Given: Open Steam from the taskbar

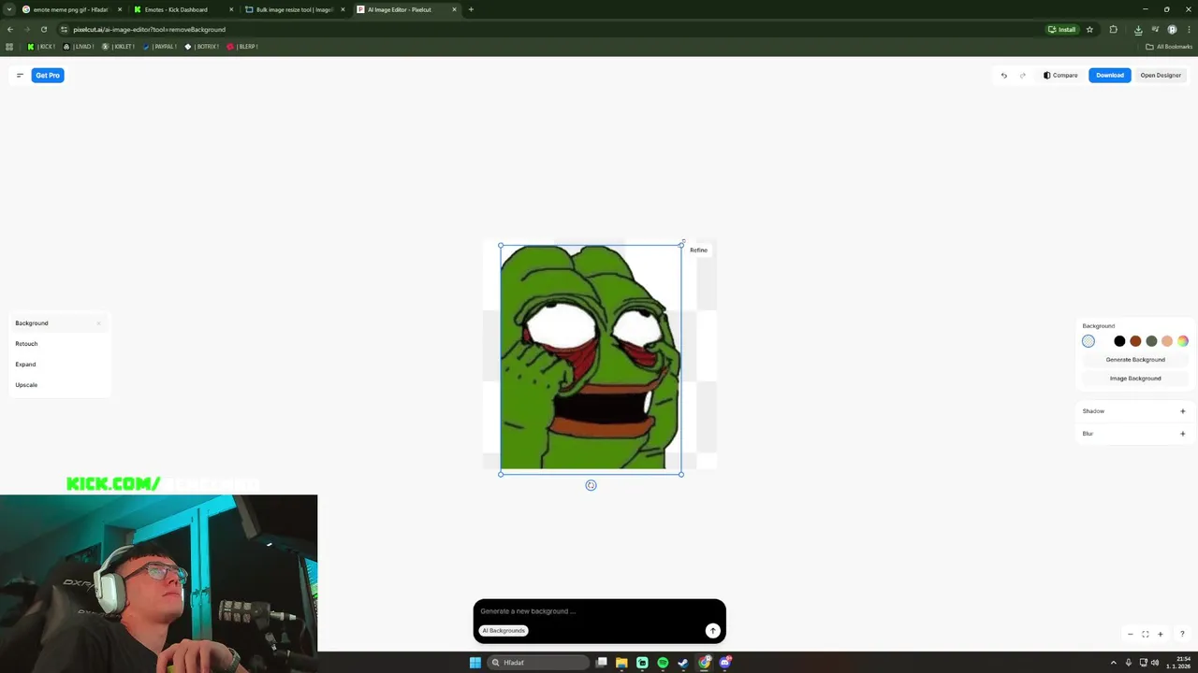Looking at the screenshot, I should (x=683, y=662).
